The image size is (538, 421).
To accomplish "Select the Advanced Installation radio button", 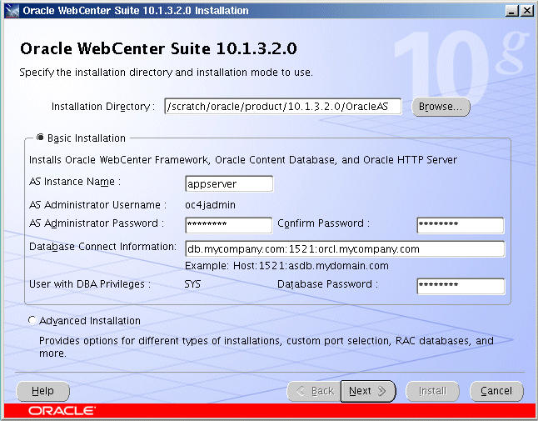I will click(32, 320).
